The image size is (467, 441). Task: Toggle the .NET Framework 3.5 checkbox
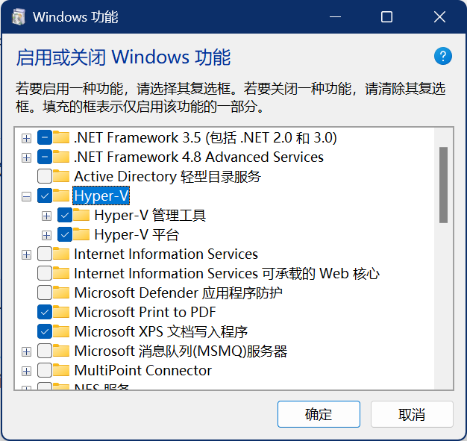click(45, 137)
